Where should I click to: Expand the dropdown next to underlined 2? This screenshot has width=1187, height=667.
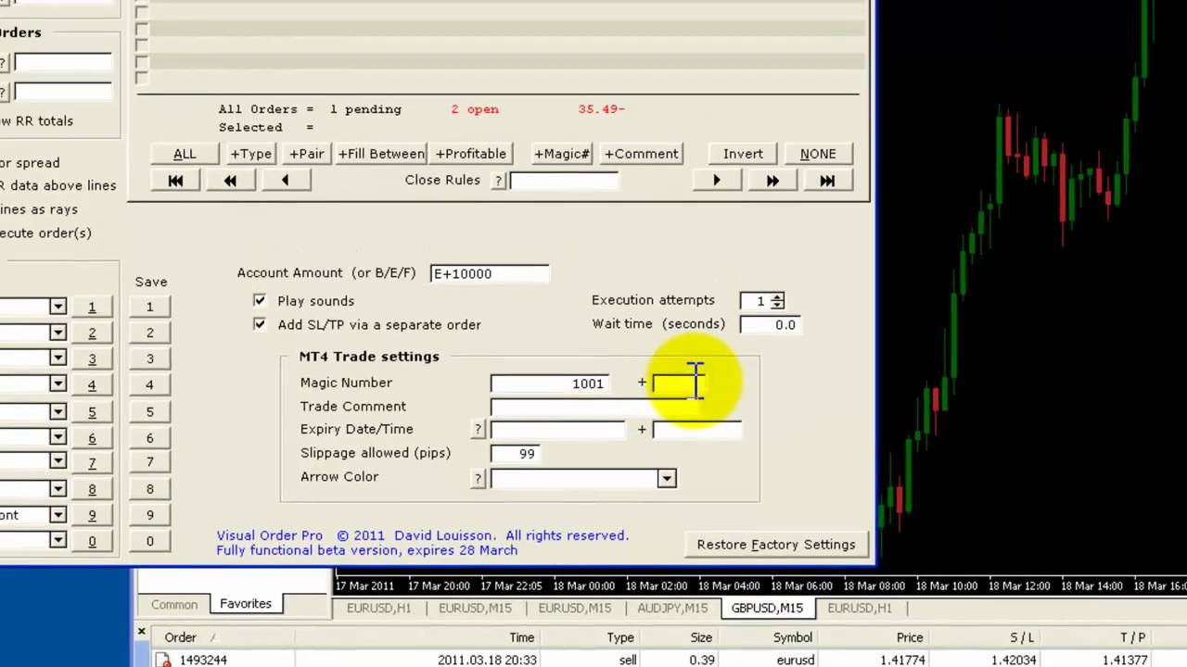click(57, 333)
